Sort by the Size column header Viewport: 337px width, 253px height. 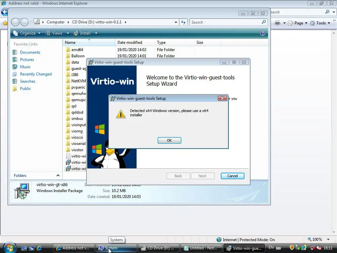pos(207,42)
